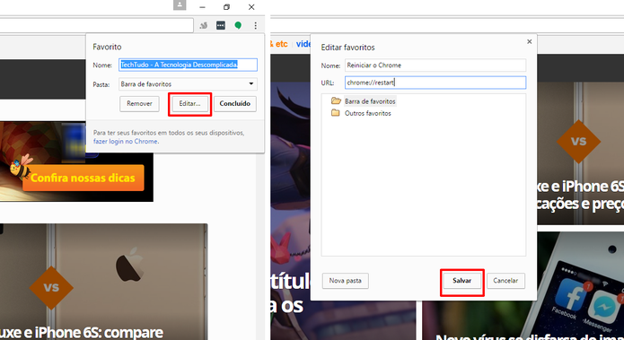Open Chrome's three-dot menu
The width and height of the screenshot is (624, 340).
point(255,25)
